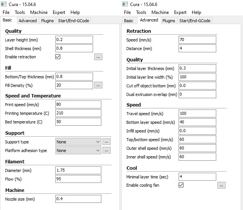Open Expert menu in left Cura window
Screen dimensions: 243x210
coord(59,12)
